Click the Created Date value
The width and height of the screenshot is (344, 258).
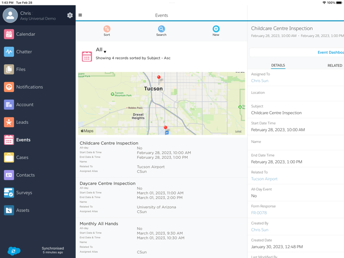click(277, 247)
